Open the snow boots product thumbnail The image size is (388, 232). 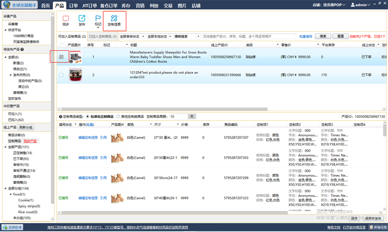pyautogui.click(x=75, y=57)
